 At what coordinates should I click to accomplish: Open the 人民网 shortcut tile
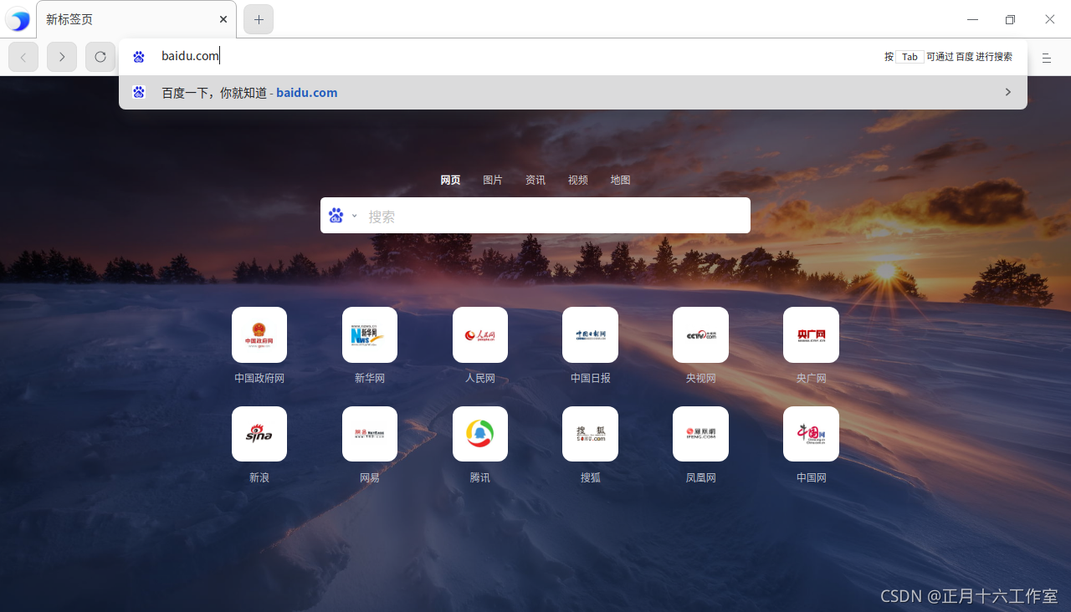point(480,334)
